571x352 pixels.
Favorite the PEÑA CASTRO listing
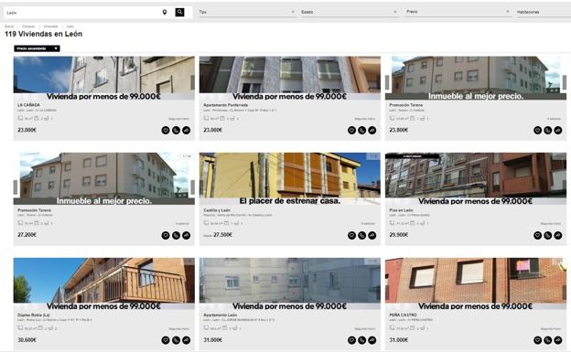[537, 340]
